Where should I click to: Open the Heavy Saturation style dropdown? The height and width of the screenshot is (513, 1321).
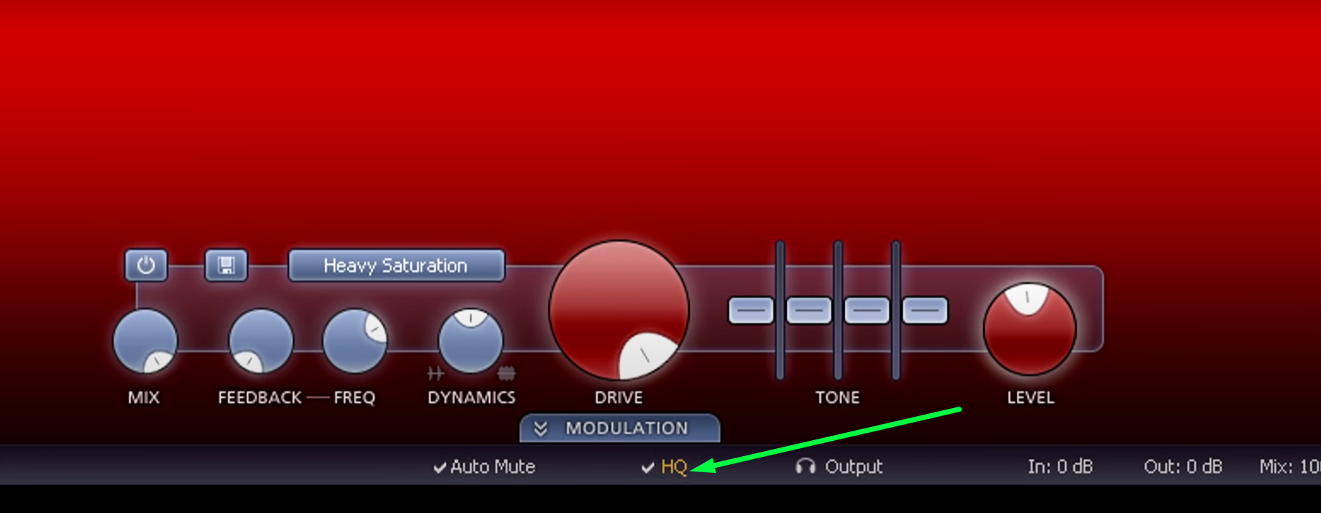coord(396,265)
